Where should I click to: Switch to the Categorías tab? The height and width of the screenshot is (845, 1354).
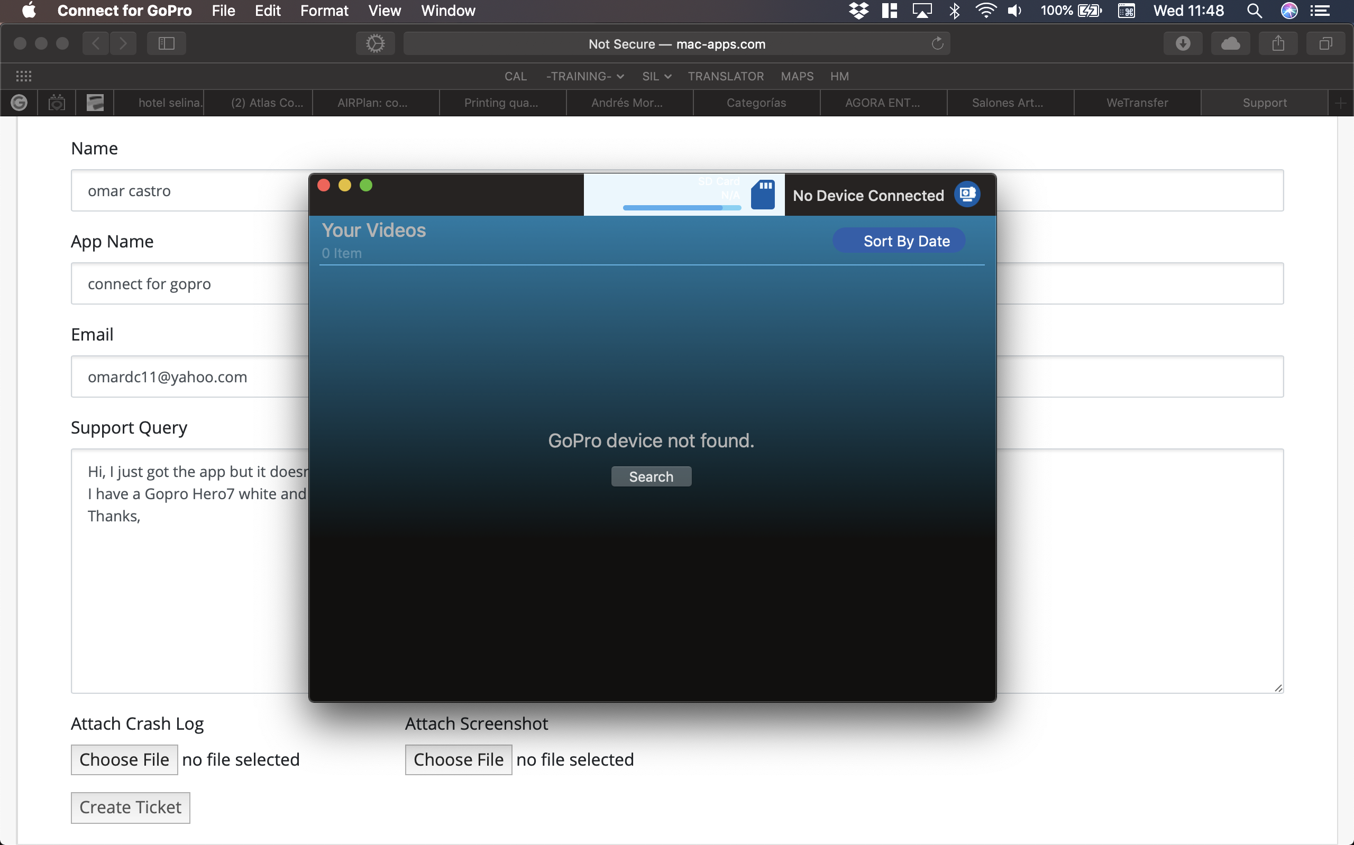pyautogui.click(x=757, y=103)
